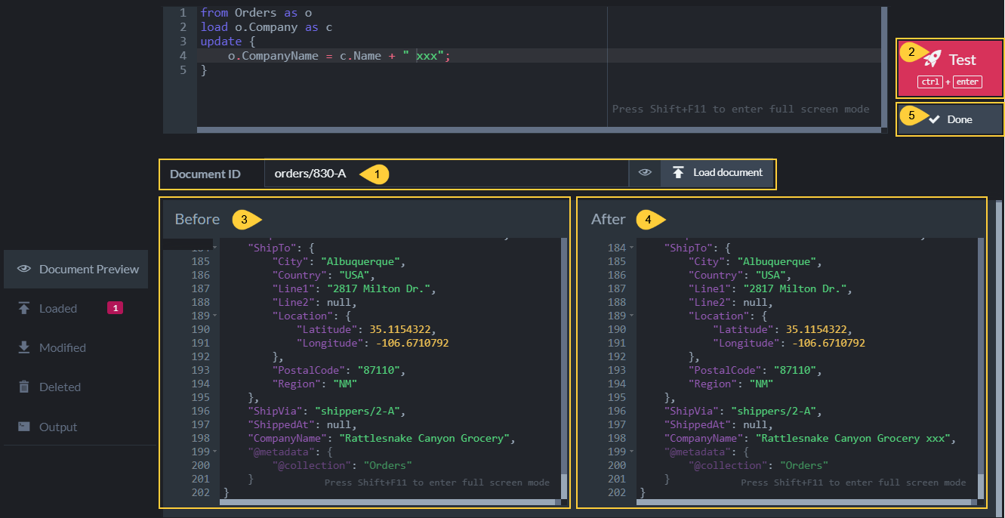This screenshot has height=518, width=1005.
Task: Click Region "NM" in Before panel
Action: (x=345, y=384)
